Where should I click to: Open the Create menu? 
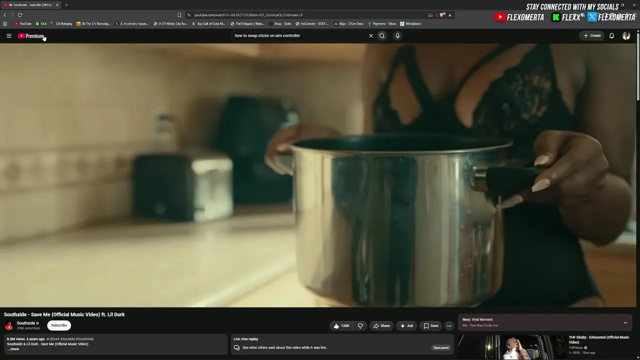tap(592, 35)
